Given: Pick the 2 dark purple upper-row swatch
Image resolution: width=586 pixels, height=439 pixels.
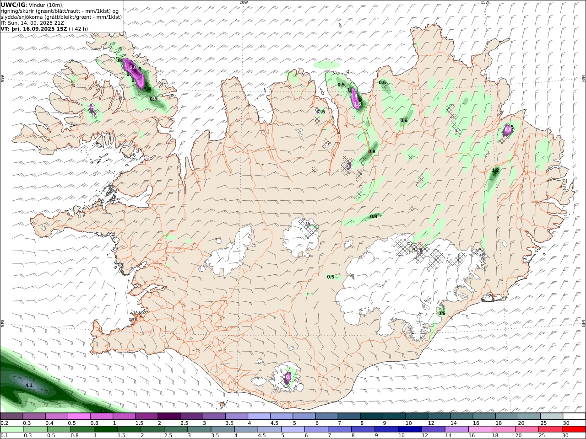Looking at the screenshot, I should pyautogui.click(x=168, y=417).
